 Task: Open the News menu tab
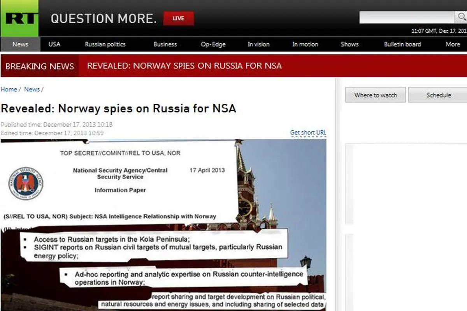click(20, 44)
